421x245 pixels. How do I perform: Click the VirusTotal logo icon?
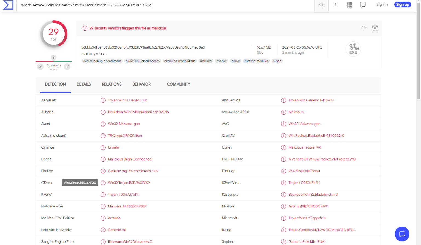(x=8, y=5)
